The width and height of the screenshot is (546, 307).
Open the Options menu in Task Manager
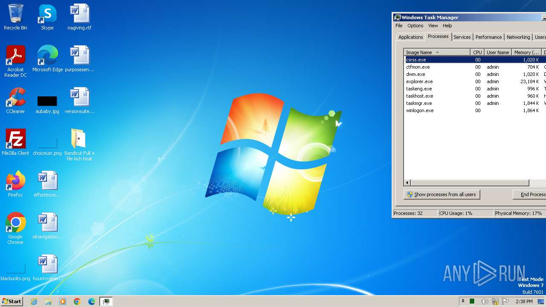[415, 26]
